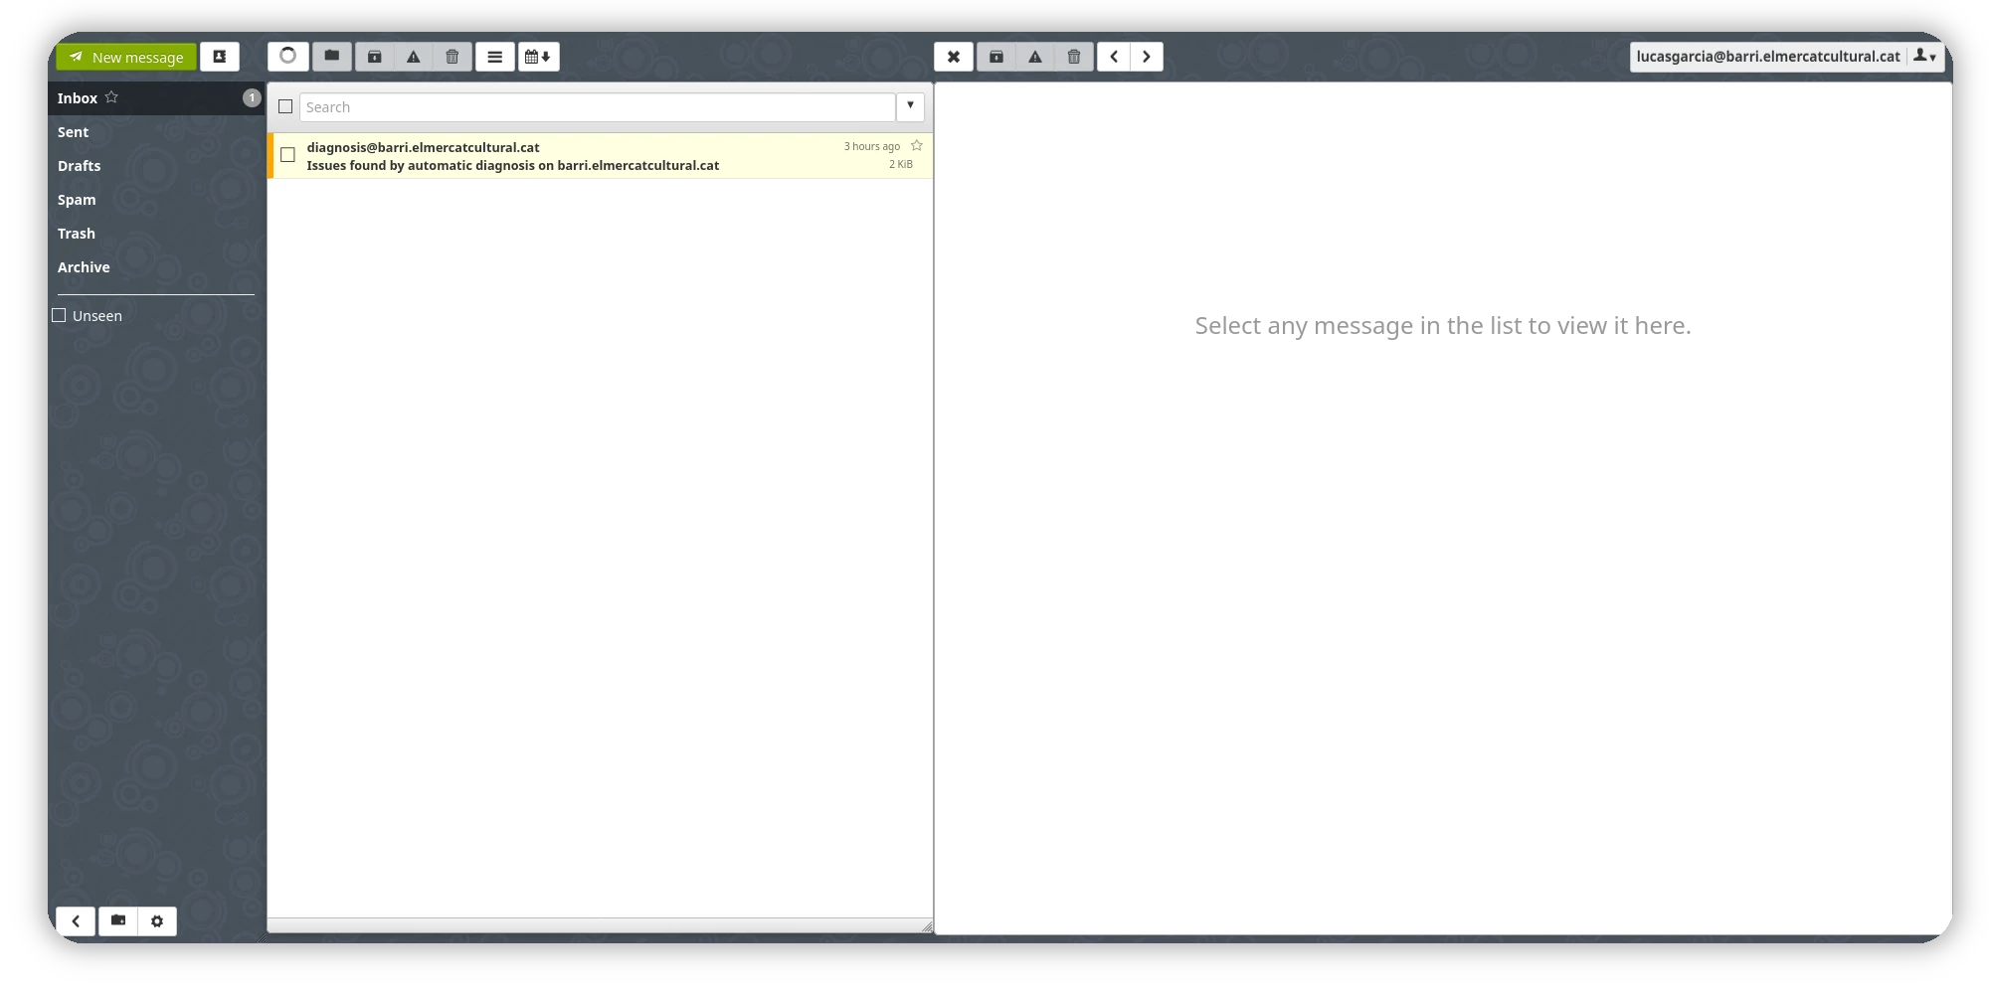The width and height of the screenshot is (1989, 994).
Task: Click the move to folder icon
Action: [x=332, y=57]
